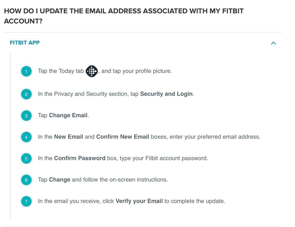Click the bold Confirm New Email text
The width and height of the screenshot is (295, 227).
(x=123, y=137)
